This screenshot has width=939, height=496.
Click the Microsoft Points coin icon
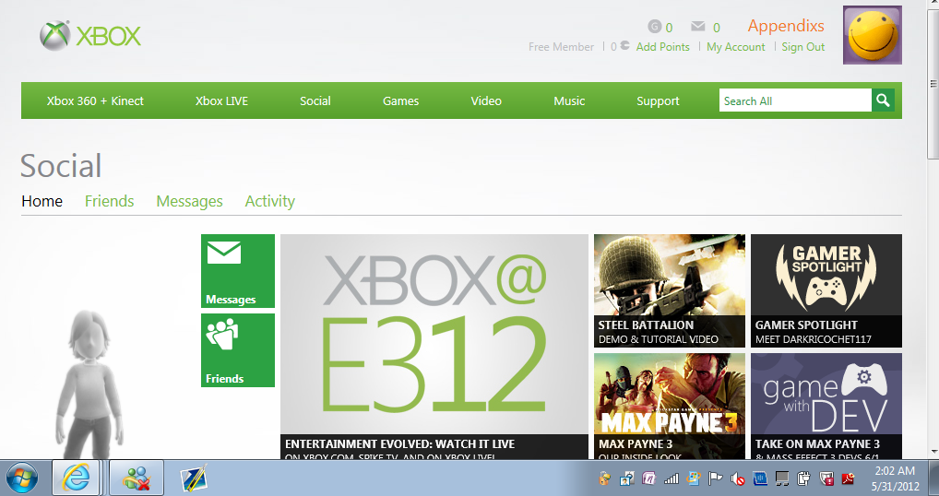coord(624,45)
